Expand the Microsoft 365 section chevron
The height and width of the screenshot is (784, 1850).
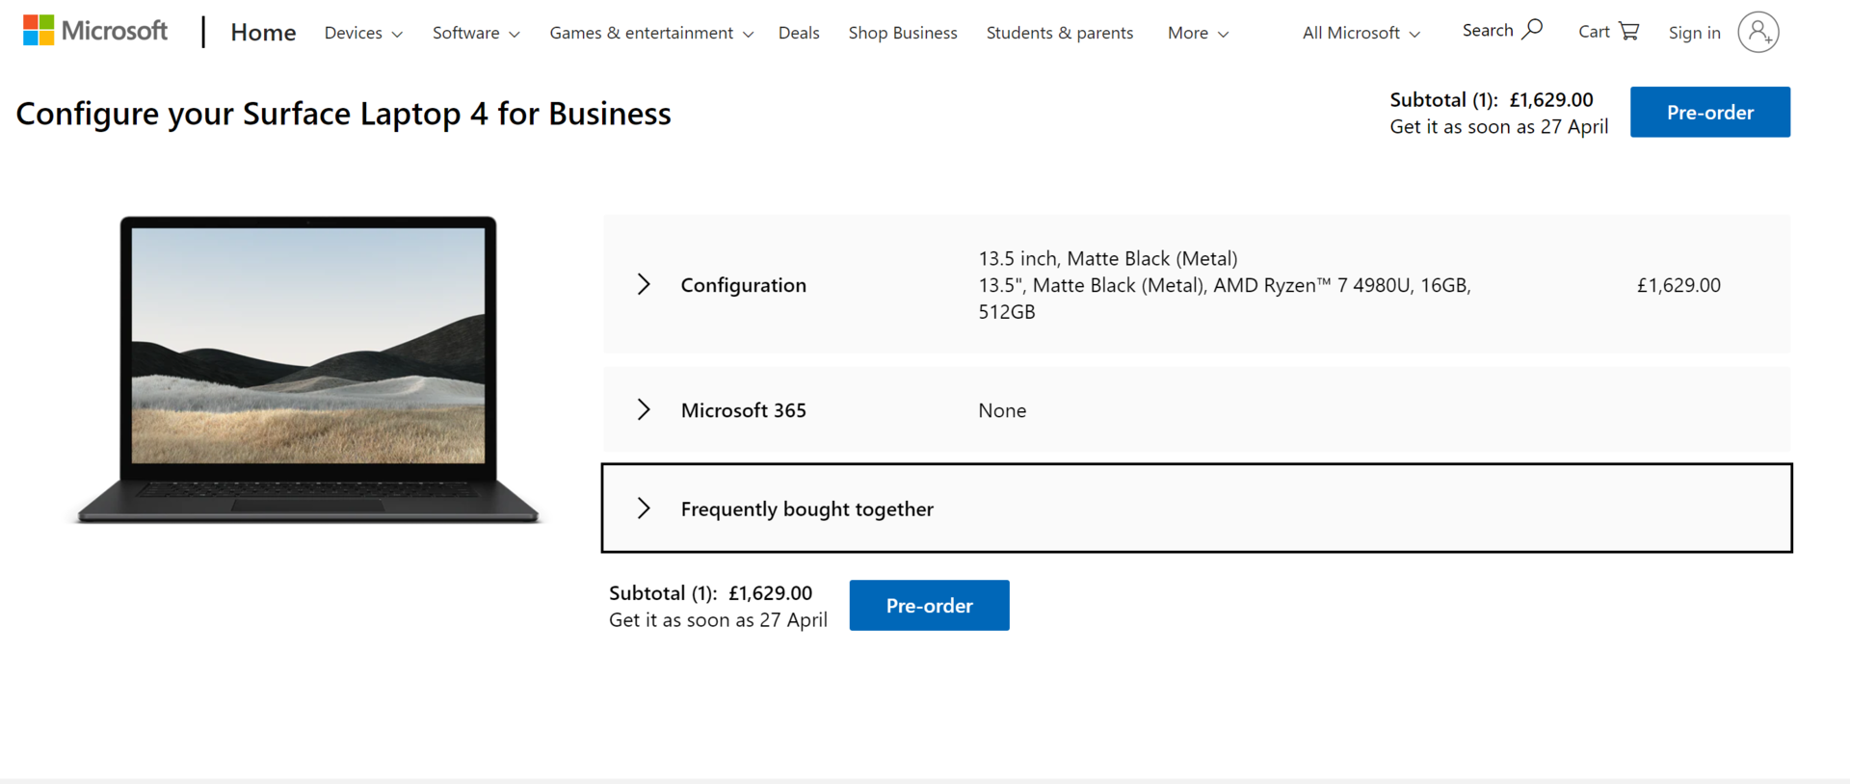(x=644, y=409)
